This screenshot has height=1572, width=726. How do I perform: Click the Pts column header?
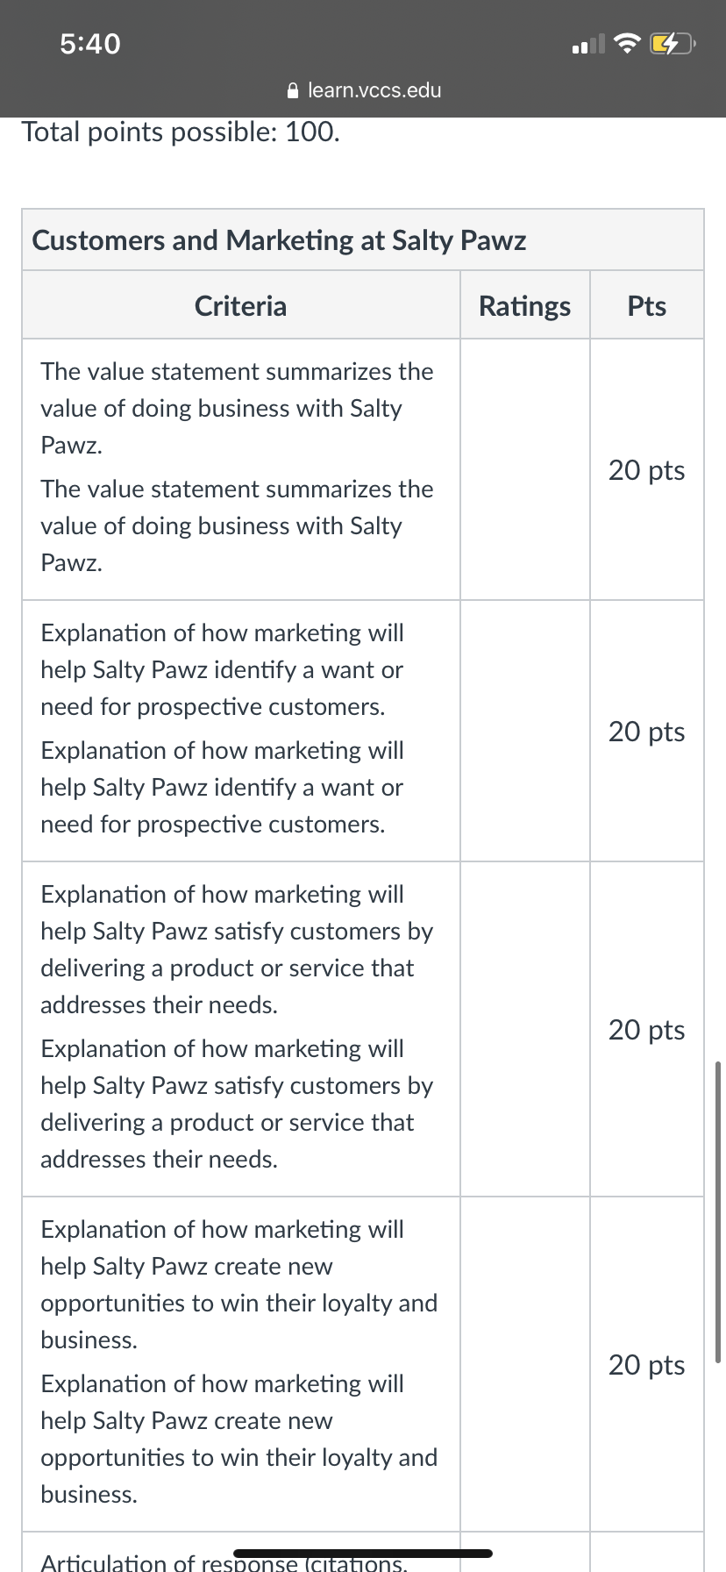pyautogui.click(x=647, y=305)
